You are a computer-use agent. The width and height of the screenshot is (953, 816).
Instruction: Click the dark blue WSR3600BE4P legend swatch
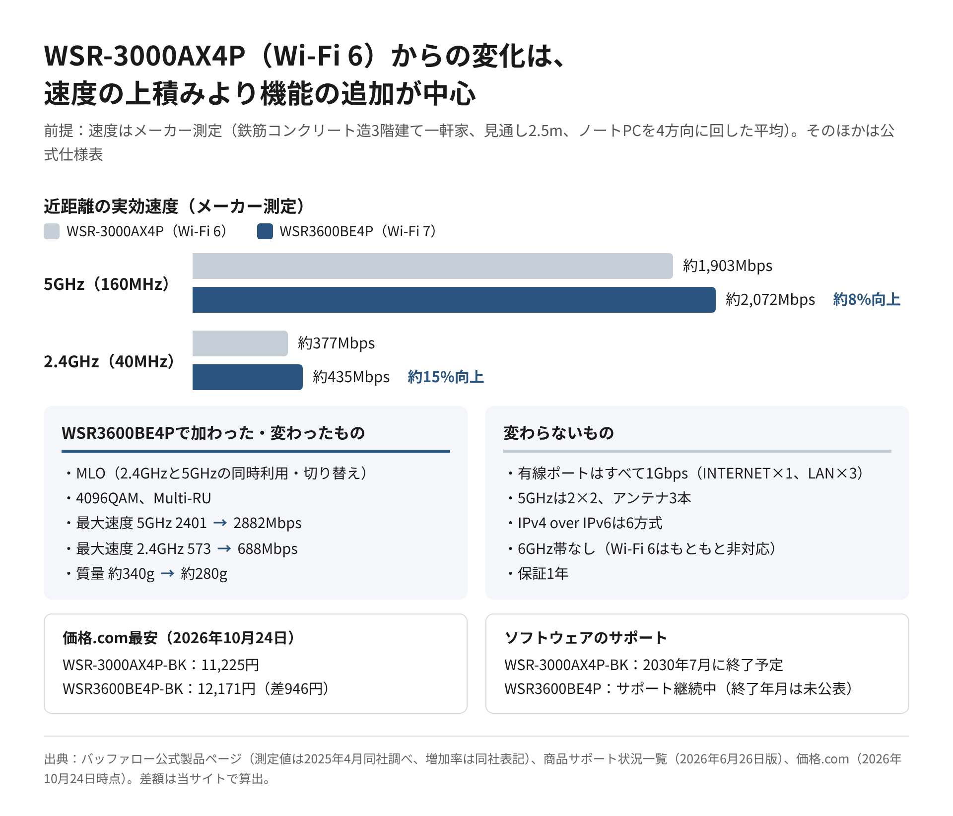coord(265,231)
